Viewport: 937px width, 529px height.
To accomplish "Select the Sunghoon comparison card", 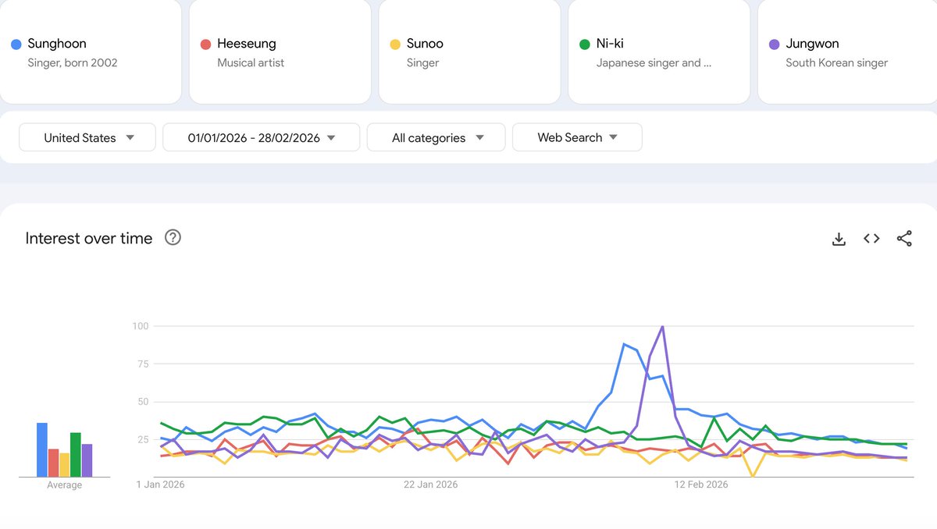I will (x=90, y=51).
